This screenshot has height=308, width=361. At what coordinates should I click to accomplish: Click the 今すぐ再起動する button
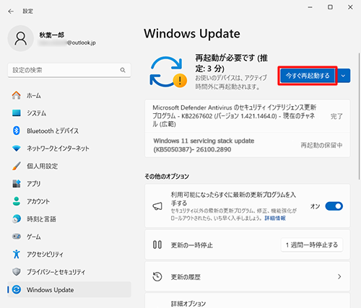point(308,76)
